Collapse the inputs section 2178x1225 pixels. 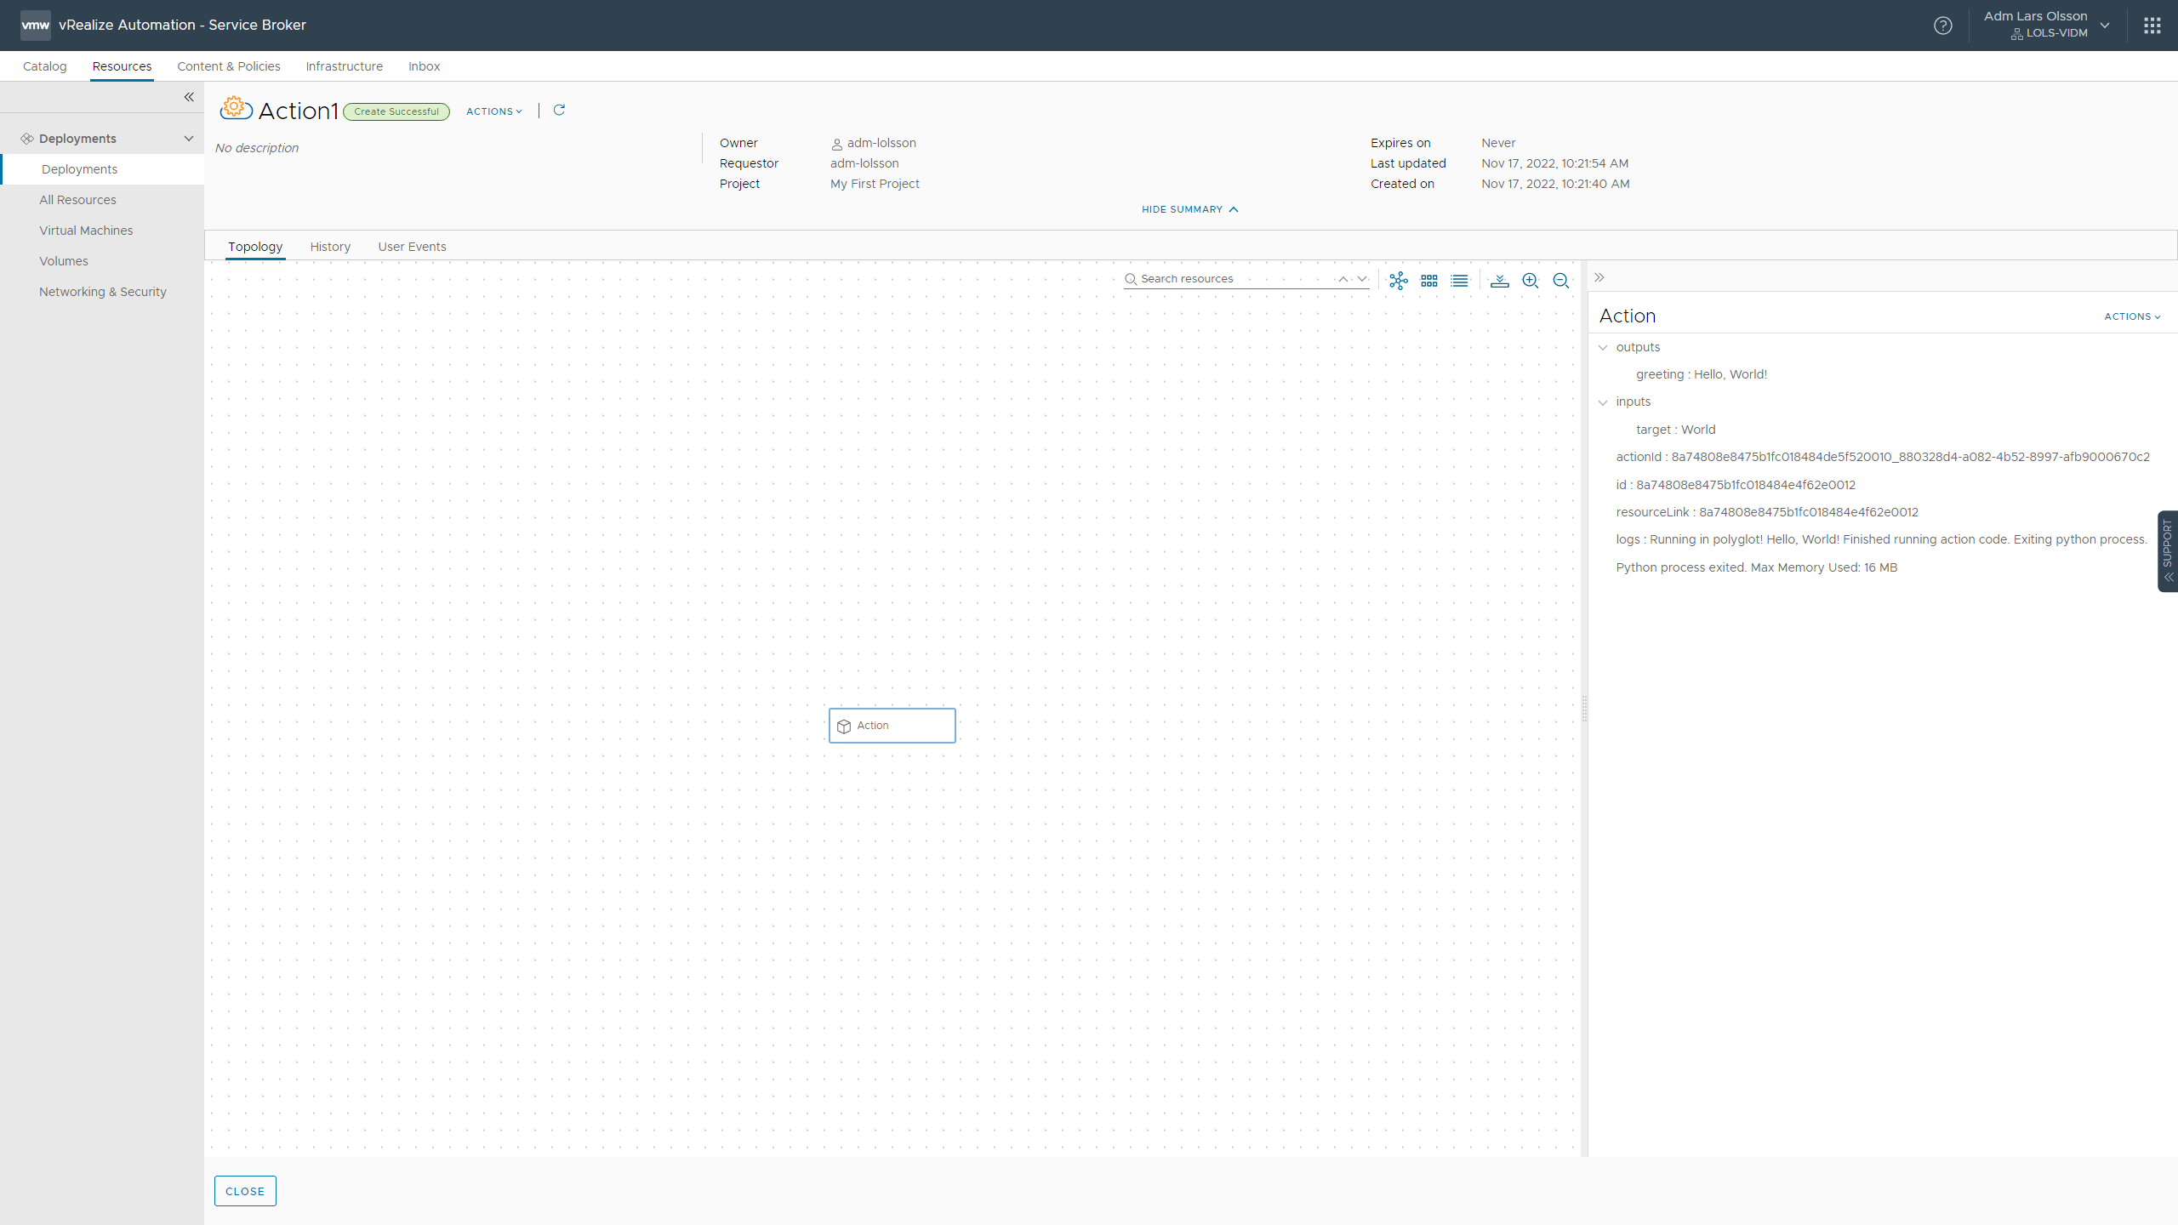coord(1604,402)
